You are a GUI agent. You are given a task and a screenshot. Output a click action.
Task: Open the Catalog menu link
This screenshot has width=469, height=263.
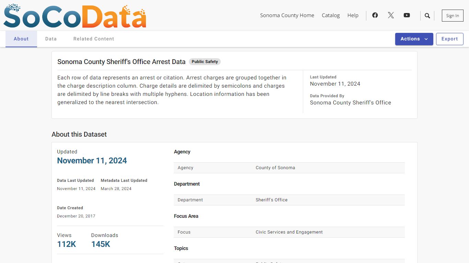(331, 15)
